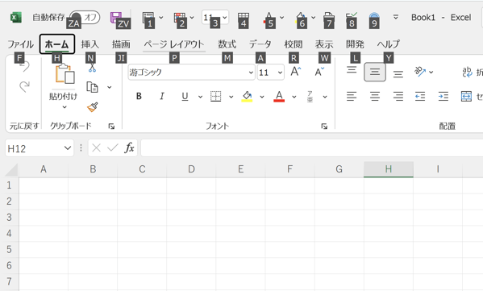Viewport: 483px width, 291px height.
Task: Click Decrease Indent icon
Action: coord(420,97)
